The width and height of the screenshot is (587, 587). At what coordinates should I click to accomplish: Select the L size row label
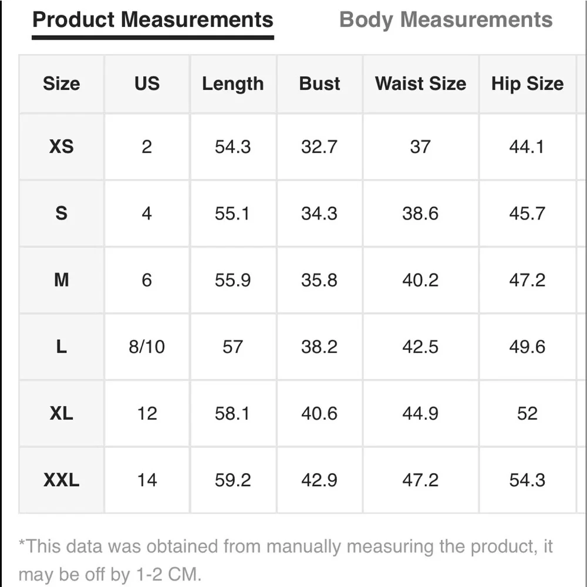[x=62, y=347]
